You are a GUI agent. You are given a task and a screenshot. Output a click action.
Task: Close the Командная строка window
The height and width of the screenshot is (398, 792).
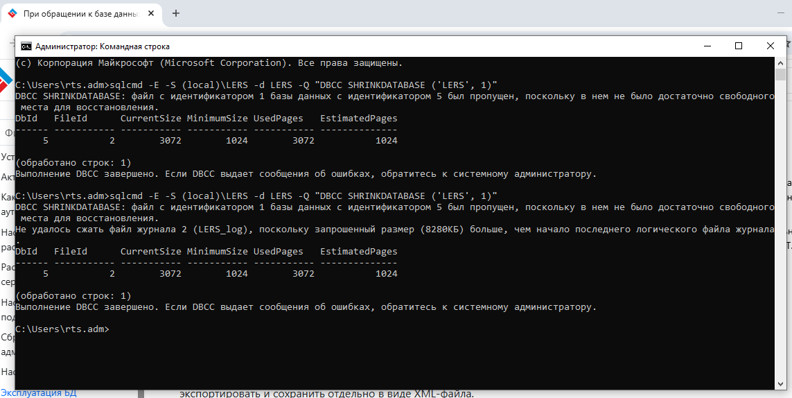pos(770,46)
